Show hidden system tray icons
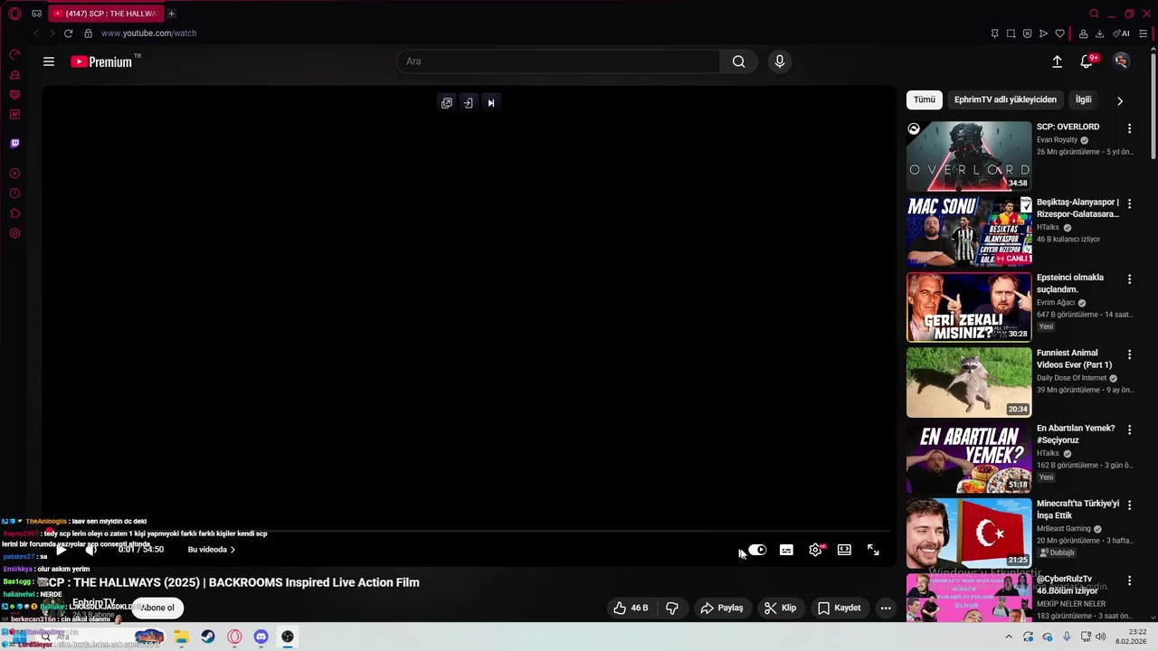This screenshot has height=651, width=1158. point(1009,637)
